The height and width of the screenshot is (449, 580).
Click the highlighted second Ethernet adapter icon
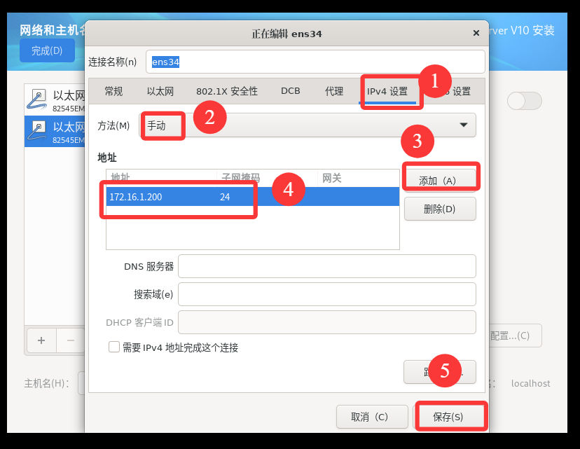point(39,130)
